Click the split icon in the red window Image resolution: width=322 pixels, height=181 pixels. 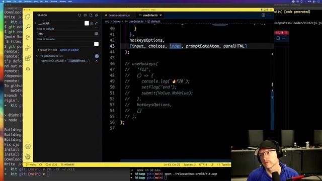pyautogui.click(x=278, y=38)
